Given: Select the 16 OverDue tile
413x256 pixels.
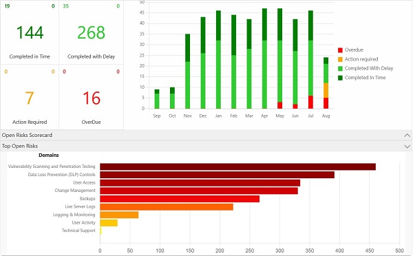Looking at the screenshot, I should click(x=91, y=98).
